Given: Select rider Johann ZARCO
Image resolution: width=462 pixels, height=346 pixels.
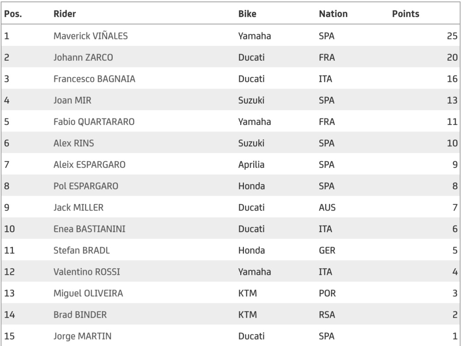Looking at the screenshot, I should [83, 57].
